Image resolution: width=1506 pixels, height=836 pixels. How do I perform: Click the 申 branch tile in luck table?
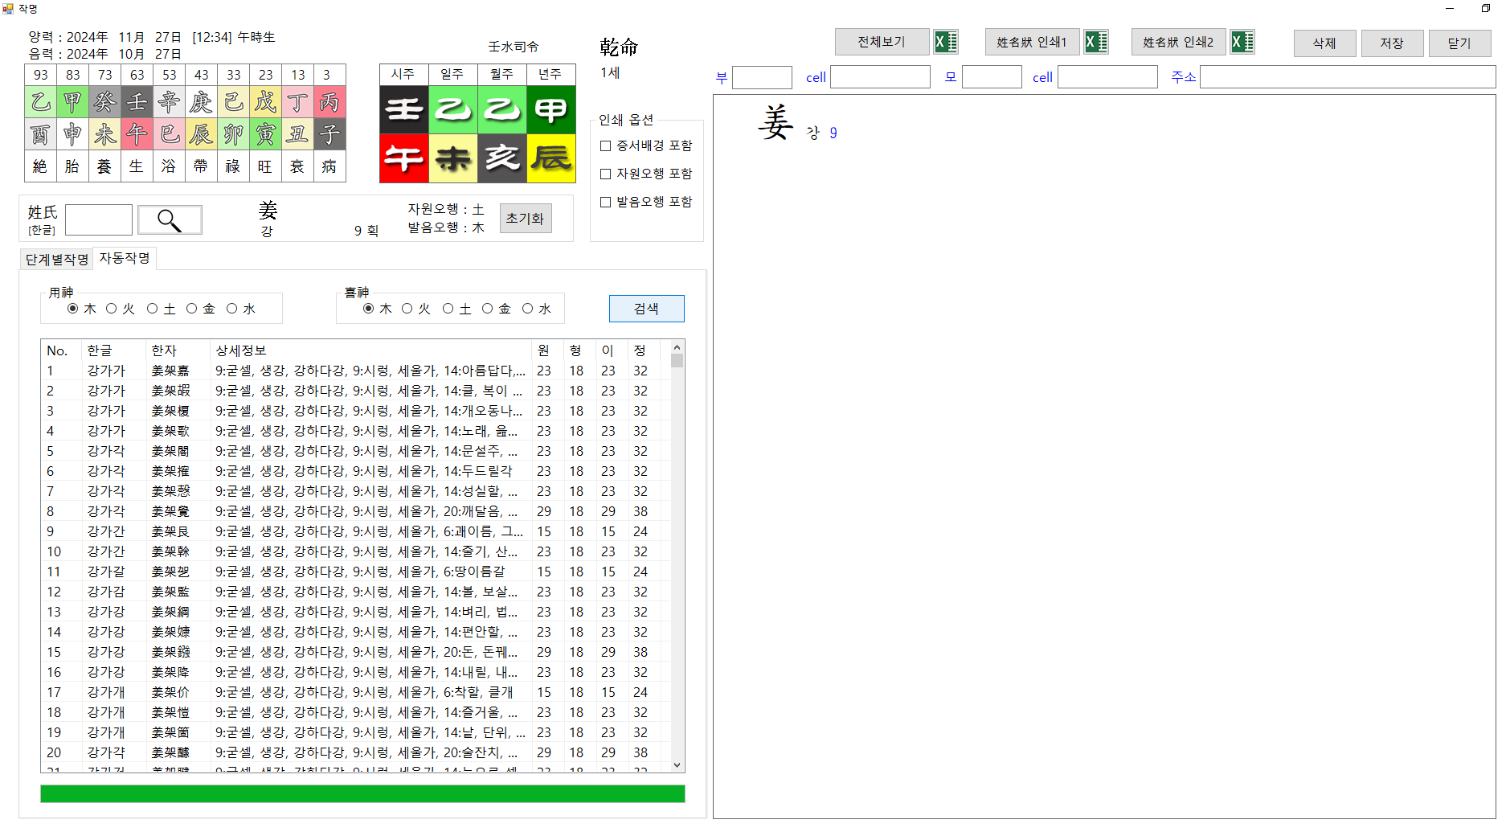[x=72, y=134]
